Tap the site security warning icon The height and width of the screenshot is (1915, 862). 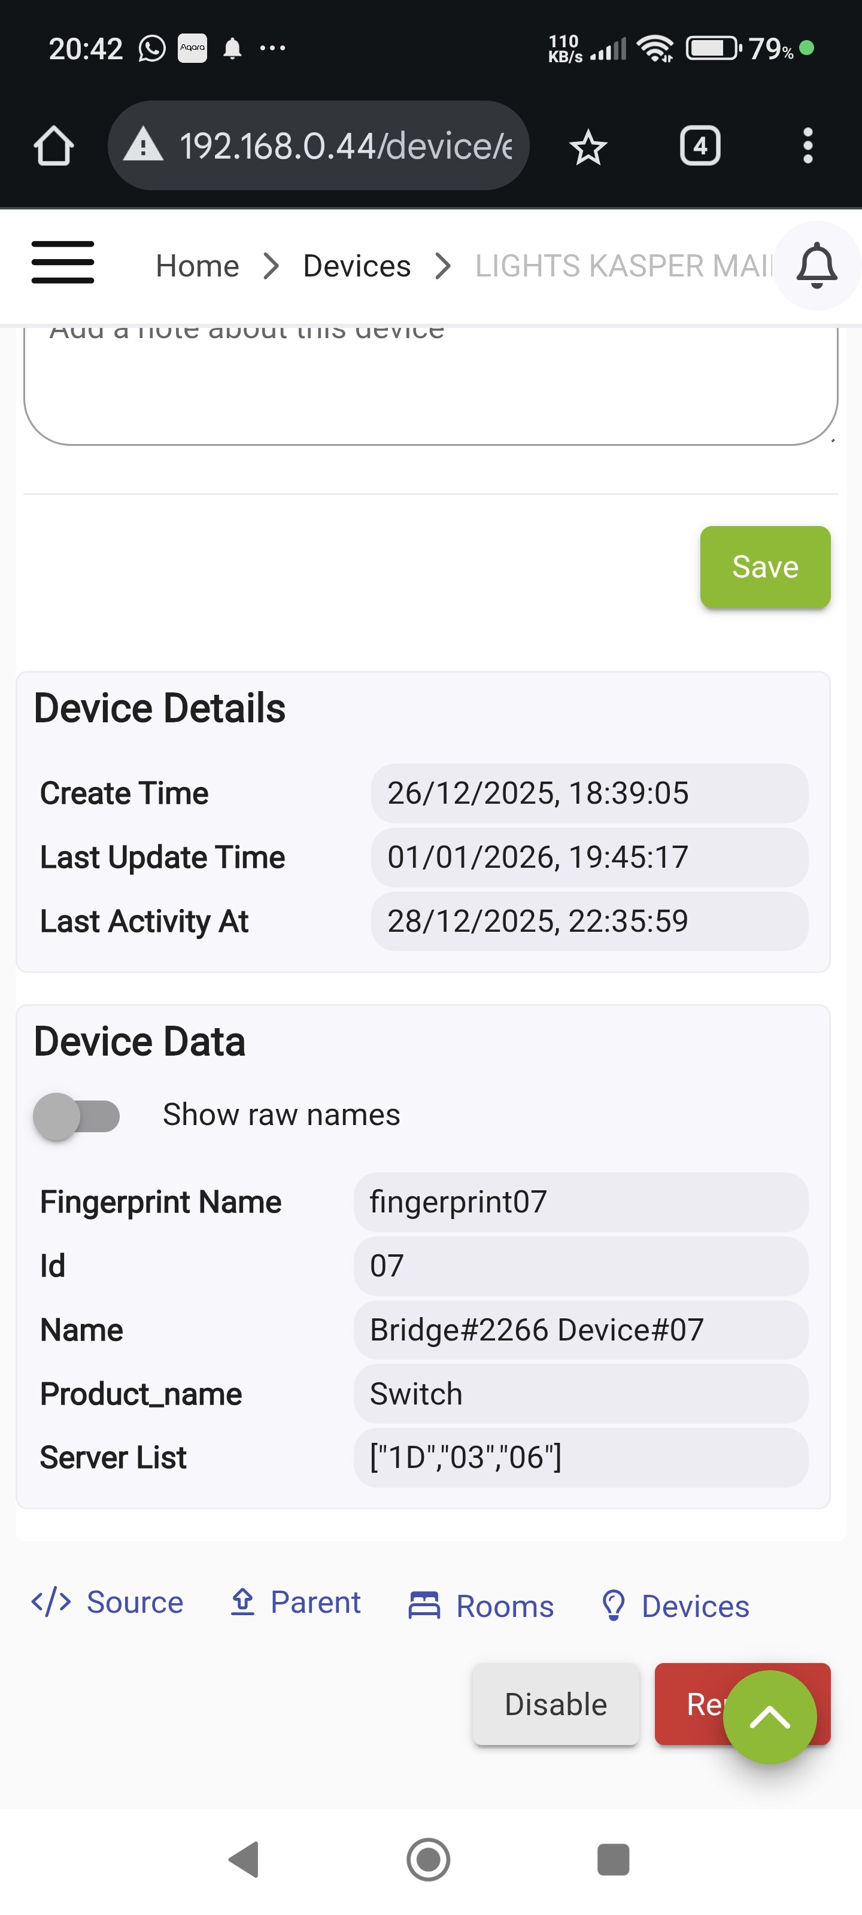[143, 144]
